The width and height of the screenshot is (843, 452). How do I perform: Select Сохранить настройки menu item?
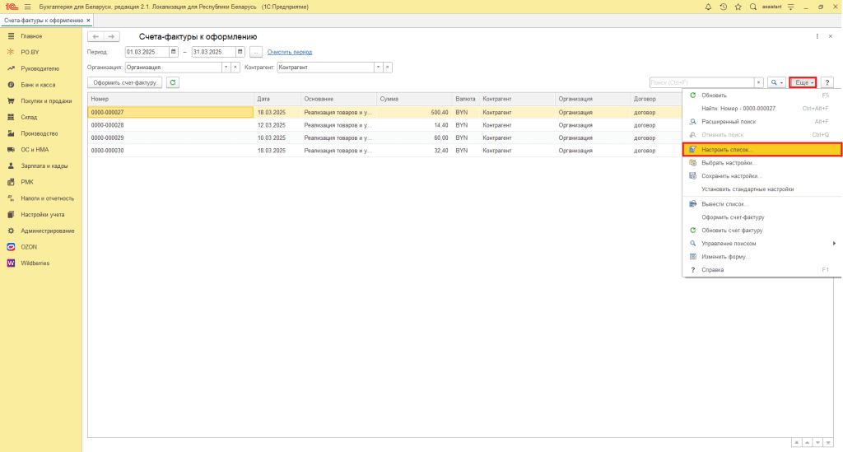(x=761, y=175)
